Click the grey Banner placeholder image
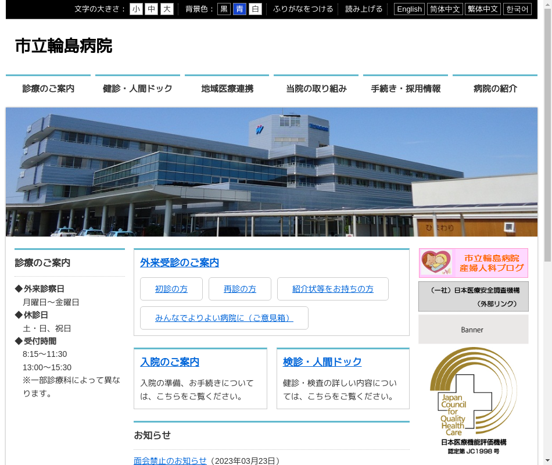Image resolution: width=552 pixels, height=465 pixels. click(473, 330)
